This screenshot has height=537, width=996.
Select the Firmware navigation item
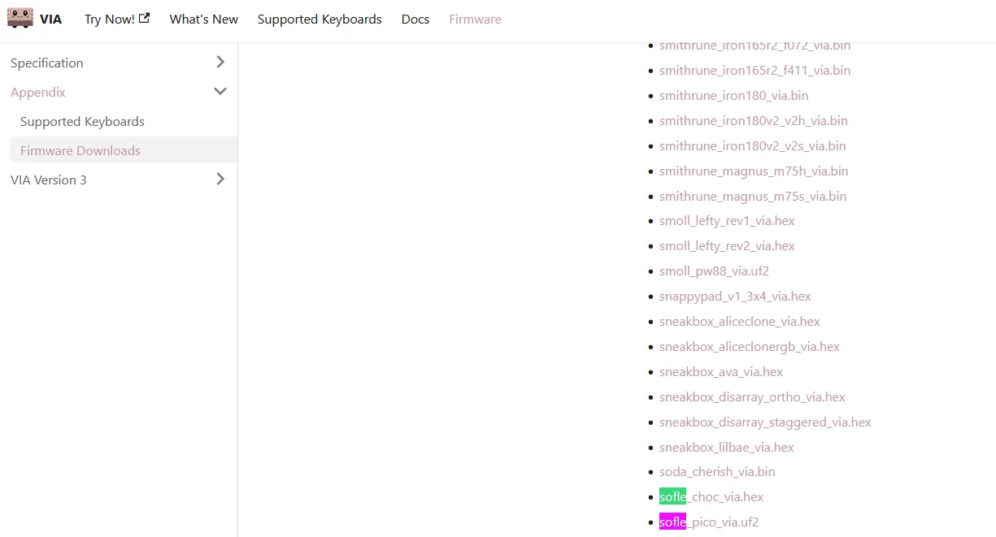475,19
